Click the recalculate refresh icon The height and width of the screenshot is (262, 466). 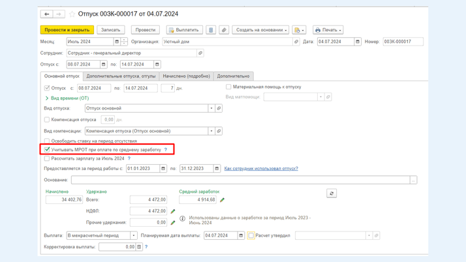[332, 194]
